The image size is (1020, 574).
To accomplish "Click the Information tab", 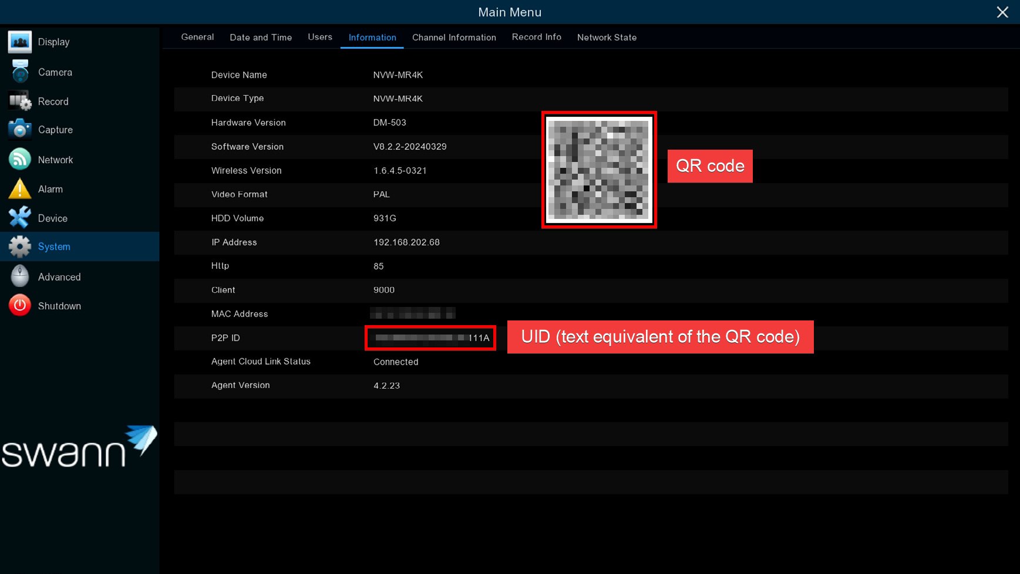I will pos(372,38).
